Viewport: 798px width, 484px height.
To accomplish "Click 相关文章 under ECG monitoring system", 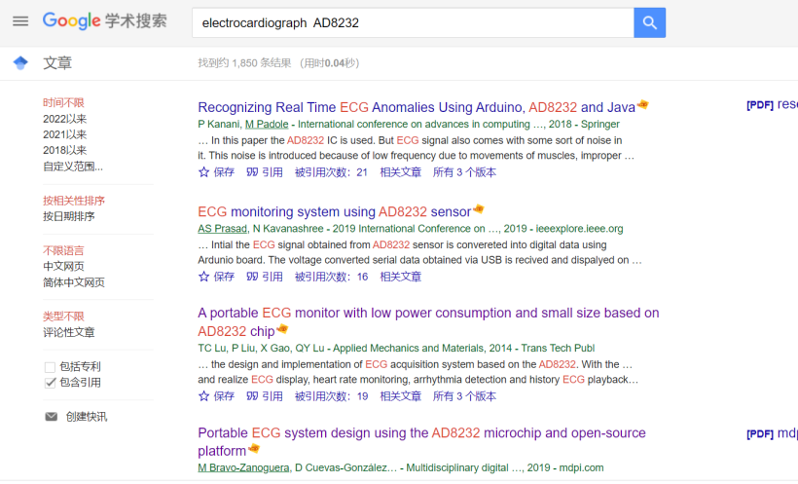I will [401, 277].
